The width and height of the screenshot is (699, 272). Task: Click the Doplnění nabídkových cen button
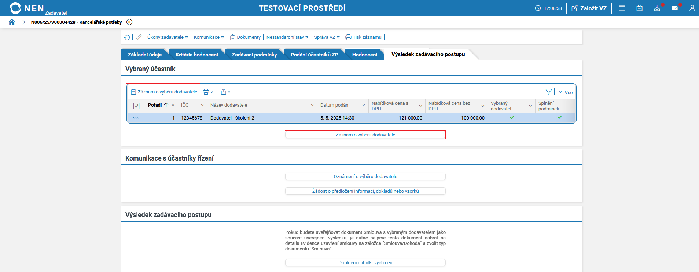tap(365, 263)
